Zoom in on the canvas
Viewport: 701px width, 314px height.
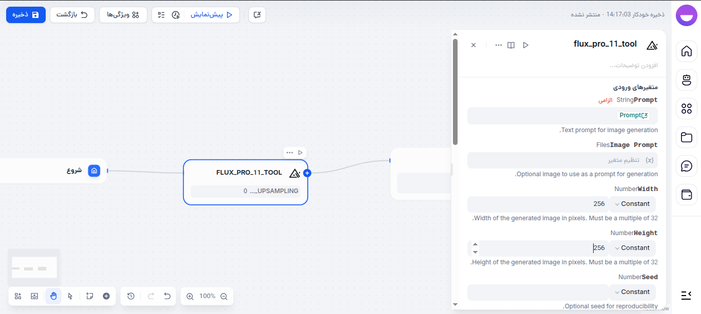coord(190,296)
